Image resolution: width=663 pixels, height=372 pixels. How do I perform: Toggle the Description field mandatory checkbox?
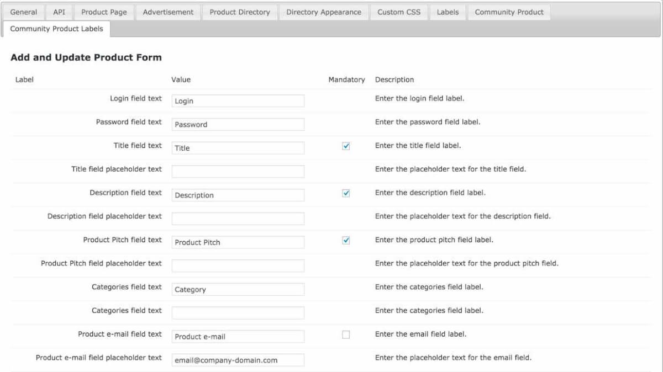(x=346, y=193)
